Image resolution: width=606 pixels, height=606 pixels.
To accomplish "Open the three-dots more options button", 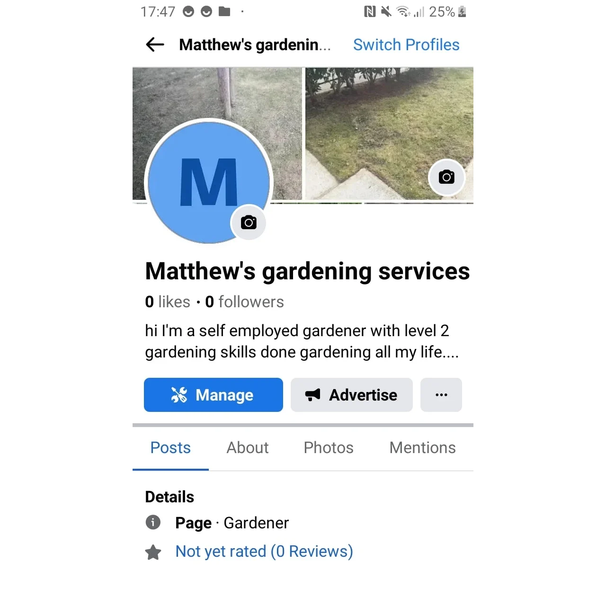I will 441,395.
